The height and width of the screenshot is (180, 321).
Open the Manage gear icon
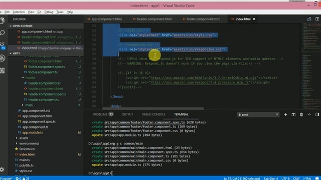(2, 169)
